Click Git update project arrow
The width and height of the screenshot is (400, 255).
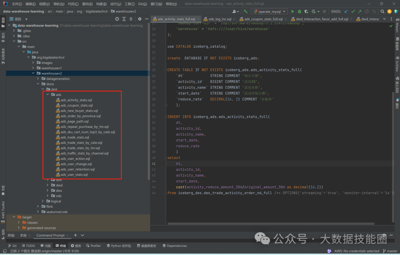point(346,11)
